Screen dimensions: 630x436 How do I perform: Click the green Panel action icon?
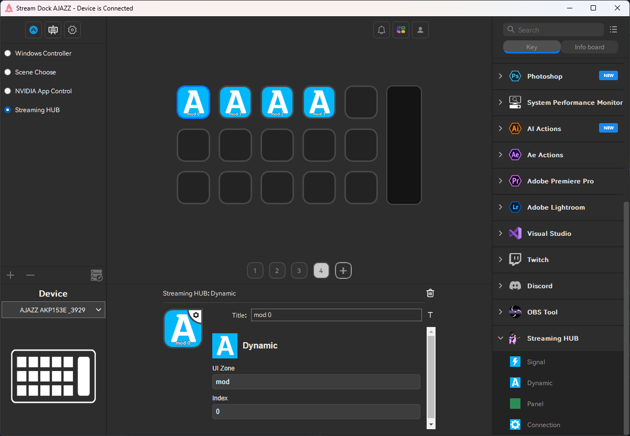click(x=515, y=404)
